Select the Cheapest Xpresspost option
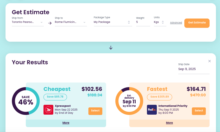The width and height of the screenshot is (220, 132). pos(95,111)
